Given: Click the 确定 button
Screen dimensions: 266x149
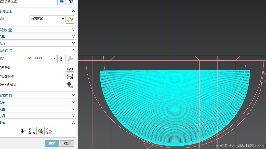Looking at the screenshot, I should click(52, 144).
